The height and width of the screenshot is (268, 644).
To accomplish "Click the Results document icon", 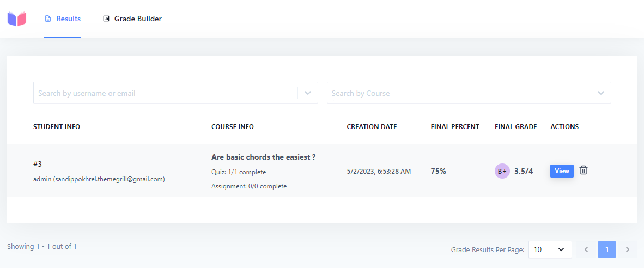I will [47, 19].
